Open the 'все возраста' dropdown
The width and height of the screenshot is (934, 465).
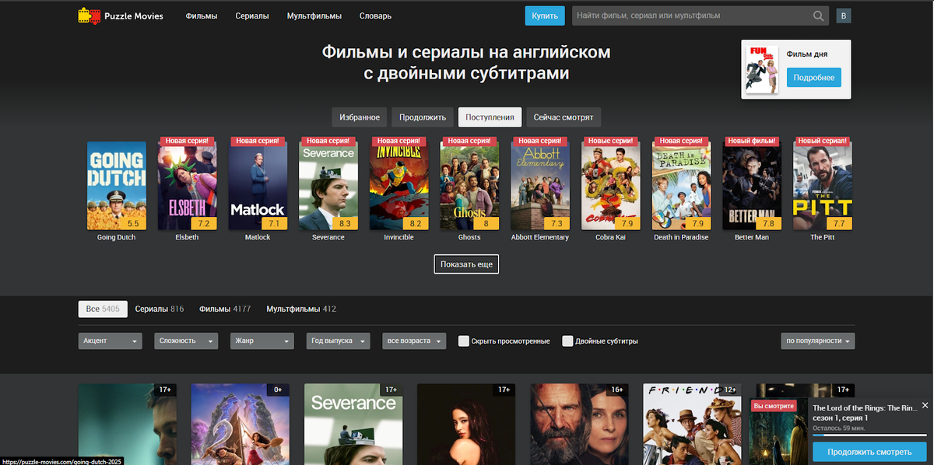click(414, 341)
